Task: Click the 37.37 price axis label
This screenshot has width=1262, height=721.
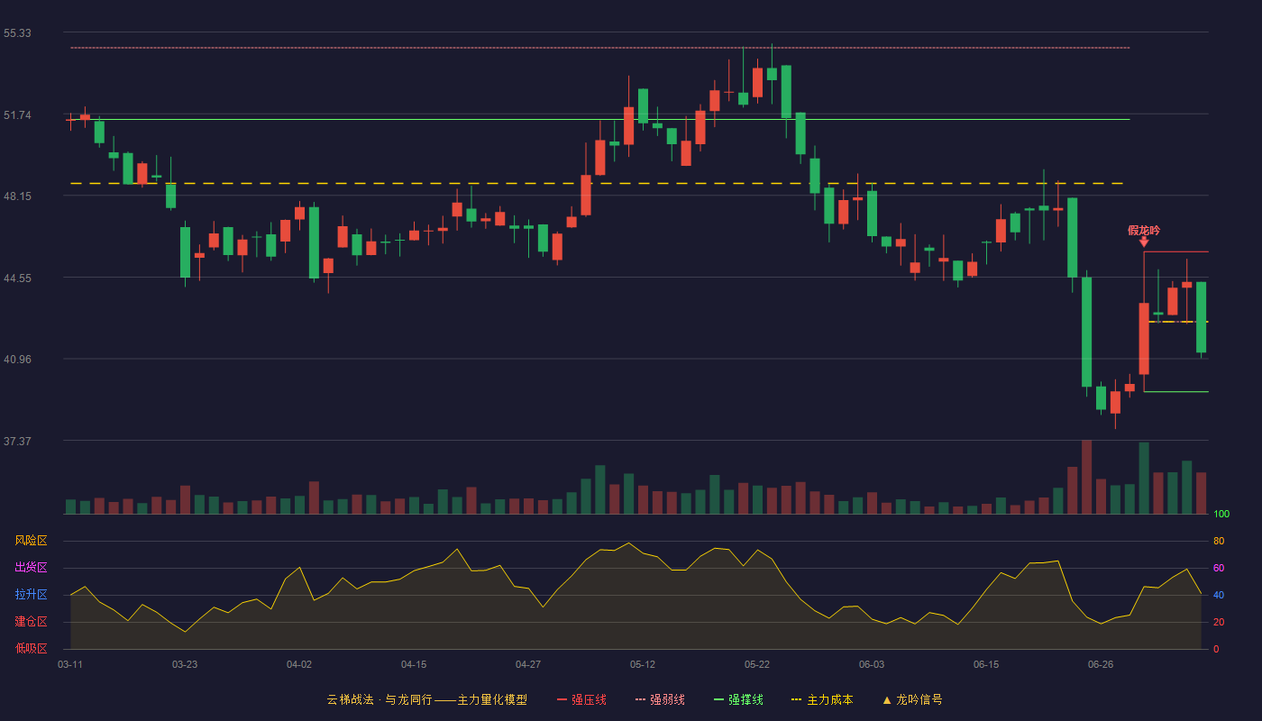Action: [17, 442]
